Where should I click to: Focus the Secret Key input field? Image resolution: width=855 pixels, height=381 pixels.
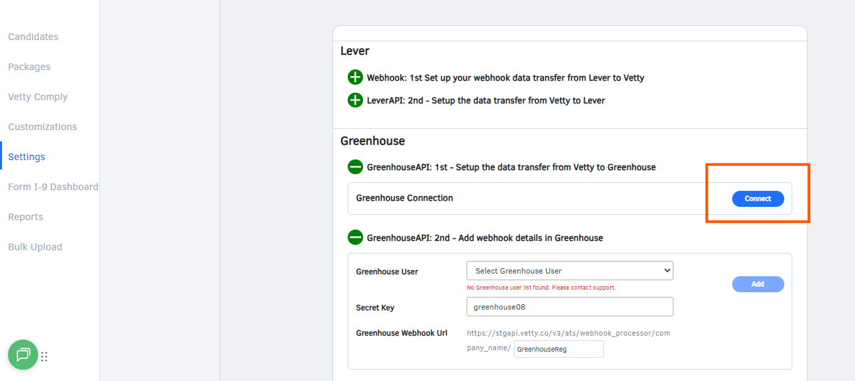click(570, 307)
